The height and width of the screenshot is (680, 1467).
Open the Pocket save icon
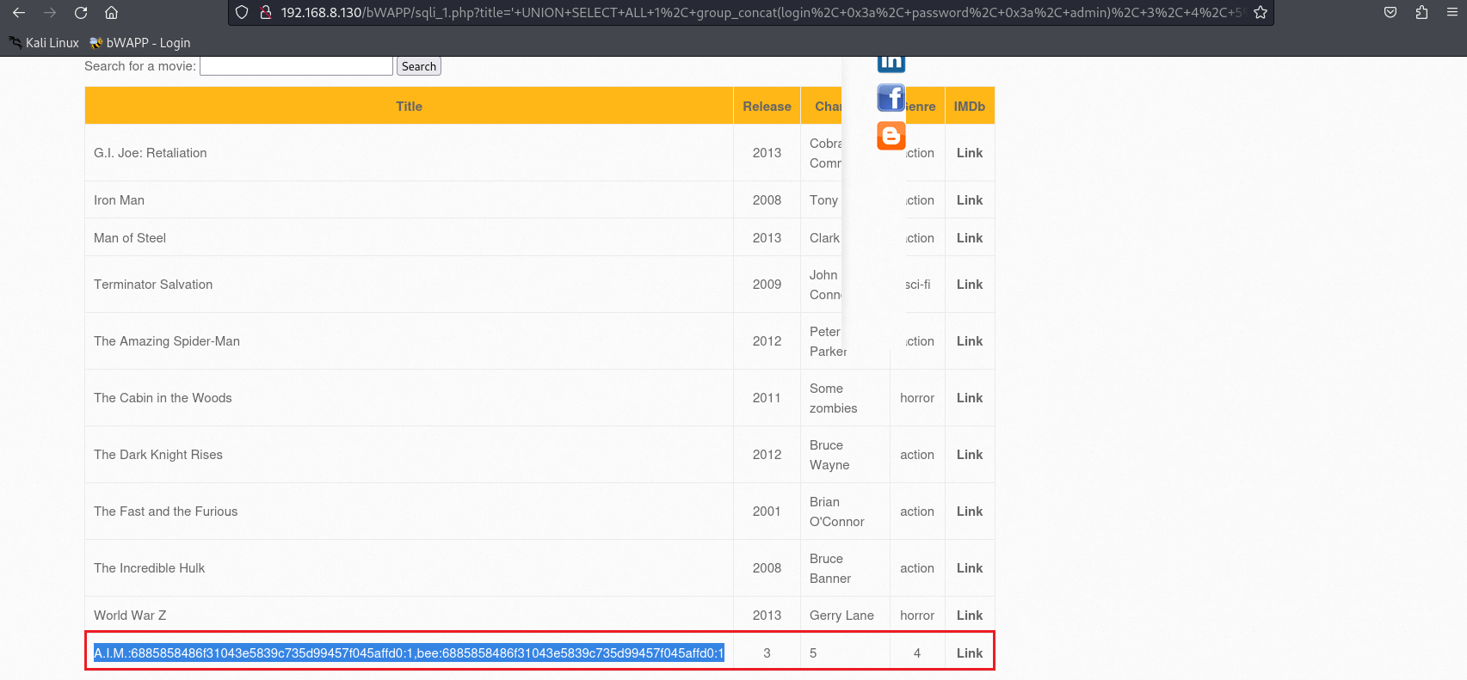(x=1390, y=13)
